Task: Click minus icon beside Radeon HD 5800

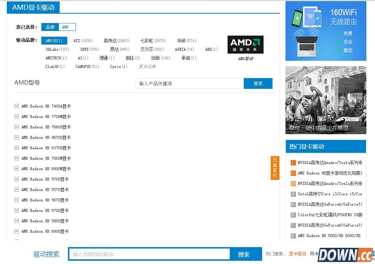Action: click(16, 221)
